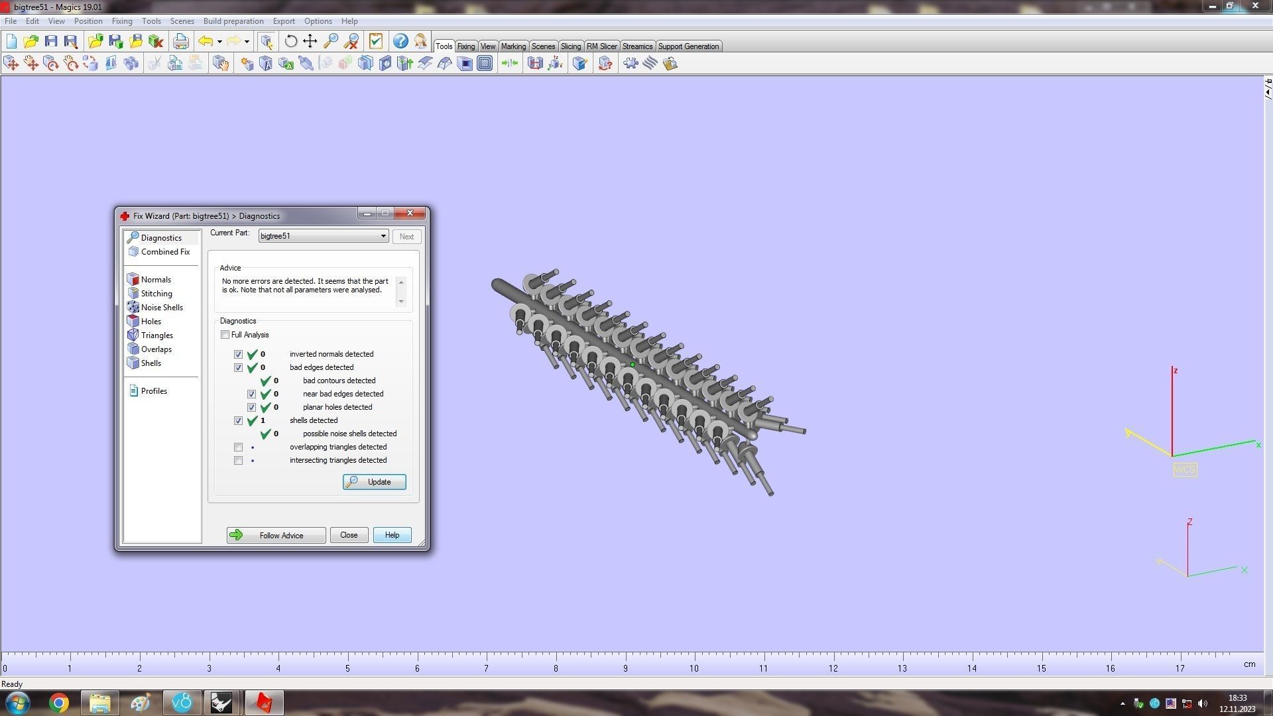Click the Follow Advice button
Image resolution: width=1273 pixels, height=716 pixels.
point(276,536)
